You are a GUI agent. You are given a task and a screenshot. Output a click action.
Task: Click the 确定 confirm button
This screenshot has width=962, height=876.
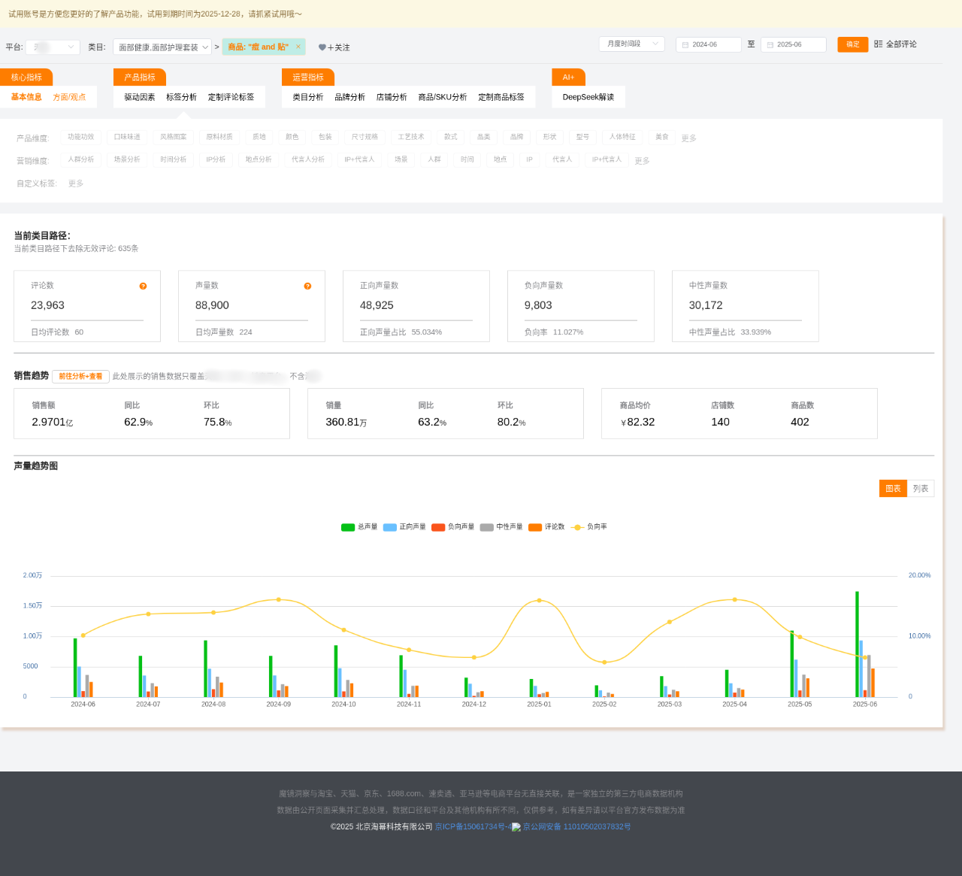853,44
